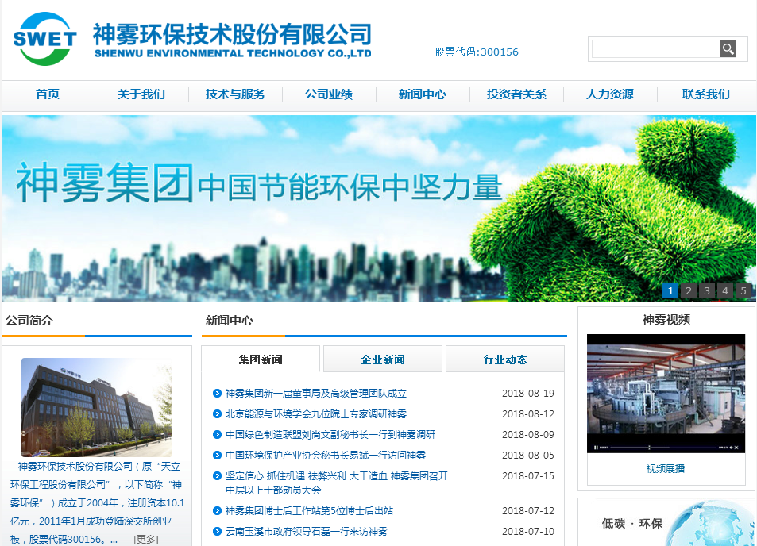Screen dimensions: 757x546
Task: Show banner slide 4
Action: pos(725,290)
